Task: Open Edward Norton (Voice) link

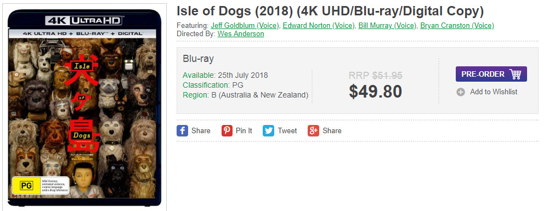Action: [319, 26]
